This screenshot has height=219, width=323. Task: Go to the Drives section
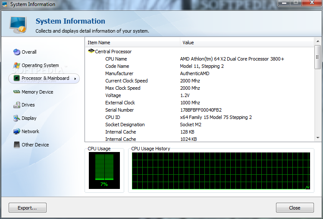tap(28, 105)
